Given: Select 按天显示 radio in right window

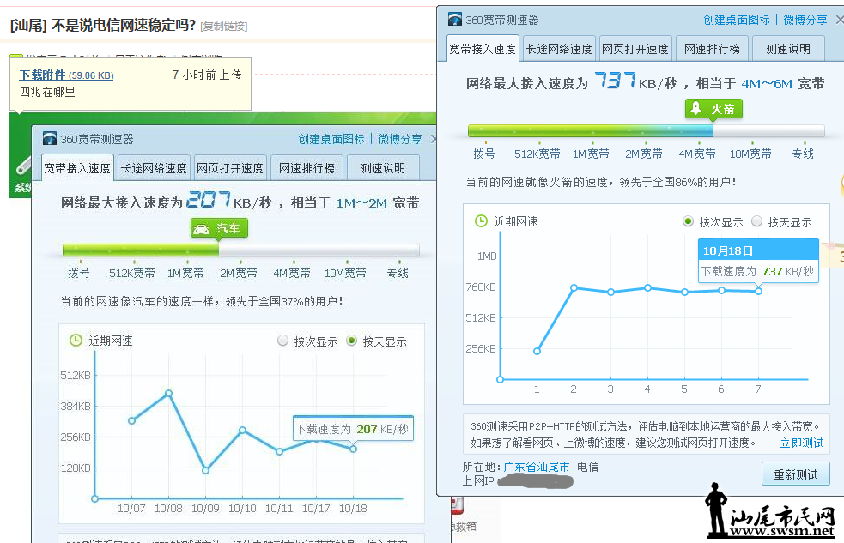Looking at the screenshot, I should [x=756, y=221].
